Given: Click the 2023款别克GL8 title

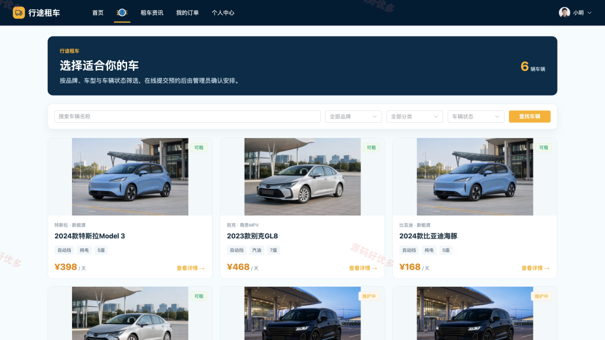Looking at the screenshot, I should pos(252,236).
